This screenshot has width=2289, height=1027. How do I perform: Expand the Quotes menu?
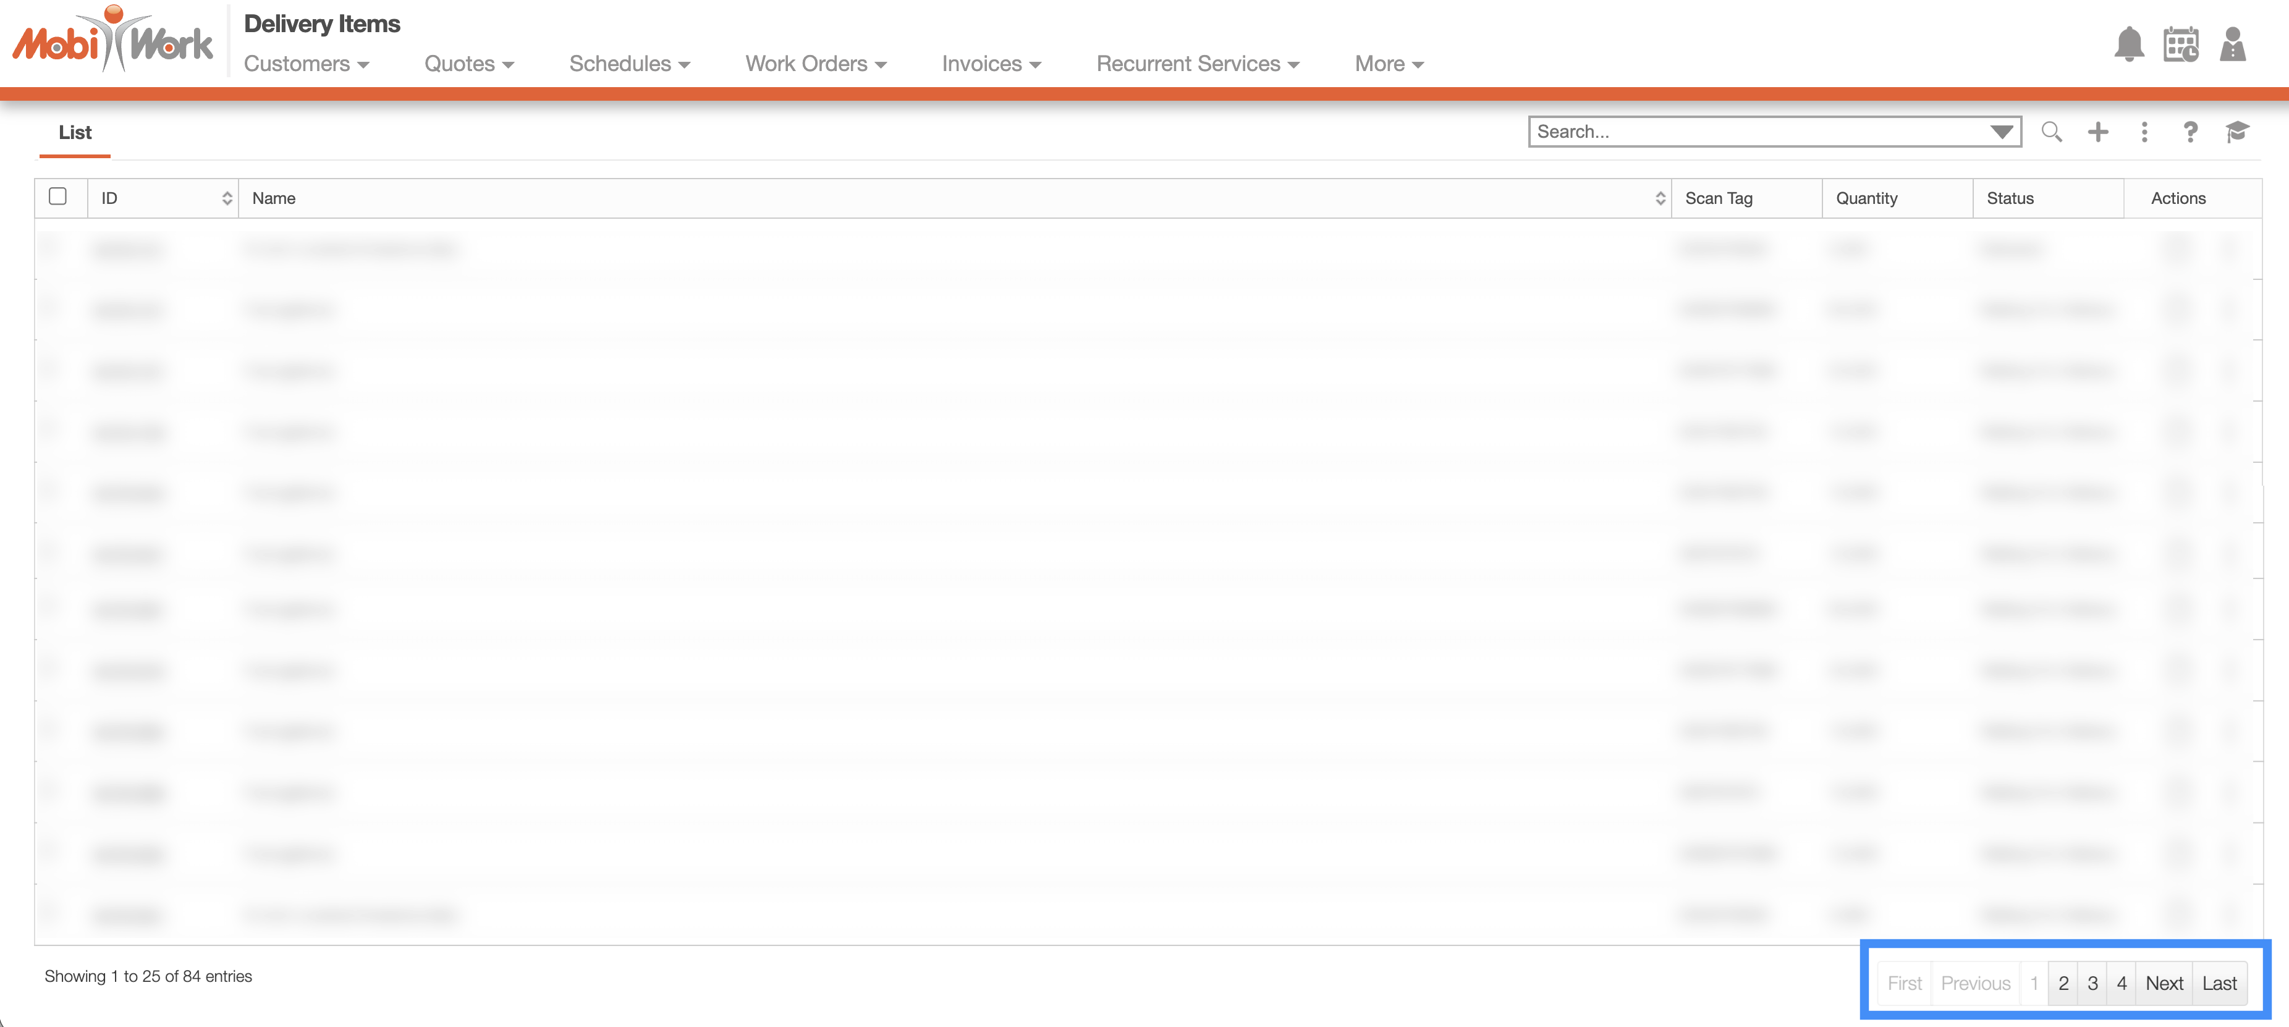[469, 64]
